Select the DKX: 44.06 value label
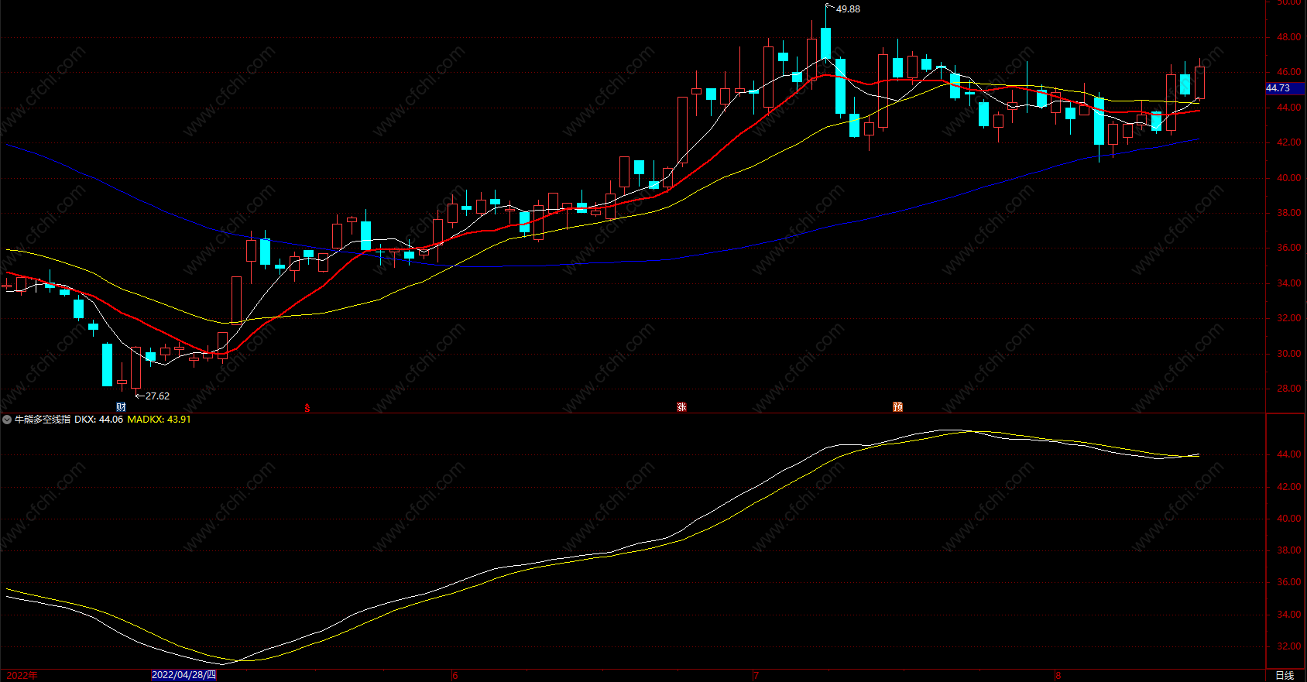Image resolution: width=1307 pixels, height=682 pixels. 98,420
